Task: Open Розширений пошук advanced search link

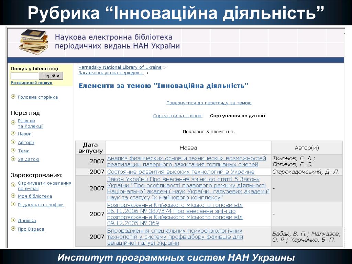Action: [31, 82]
